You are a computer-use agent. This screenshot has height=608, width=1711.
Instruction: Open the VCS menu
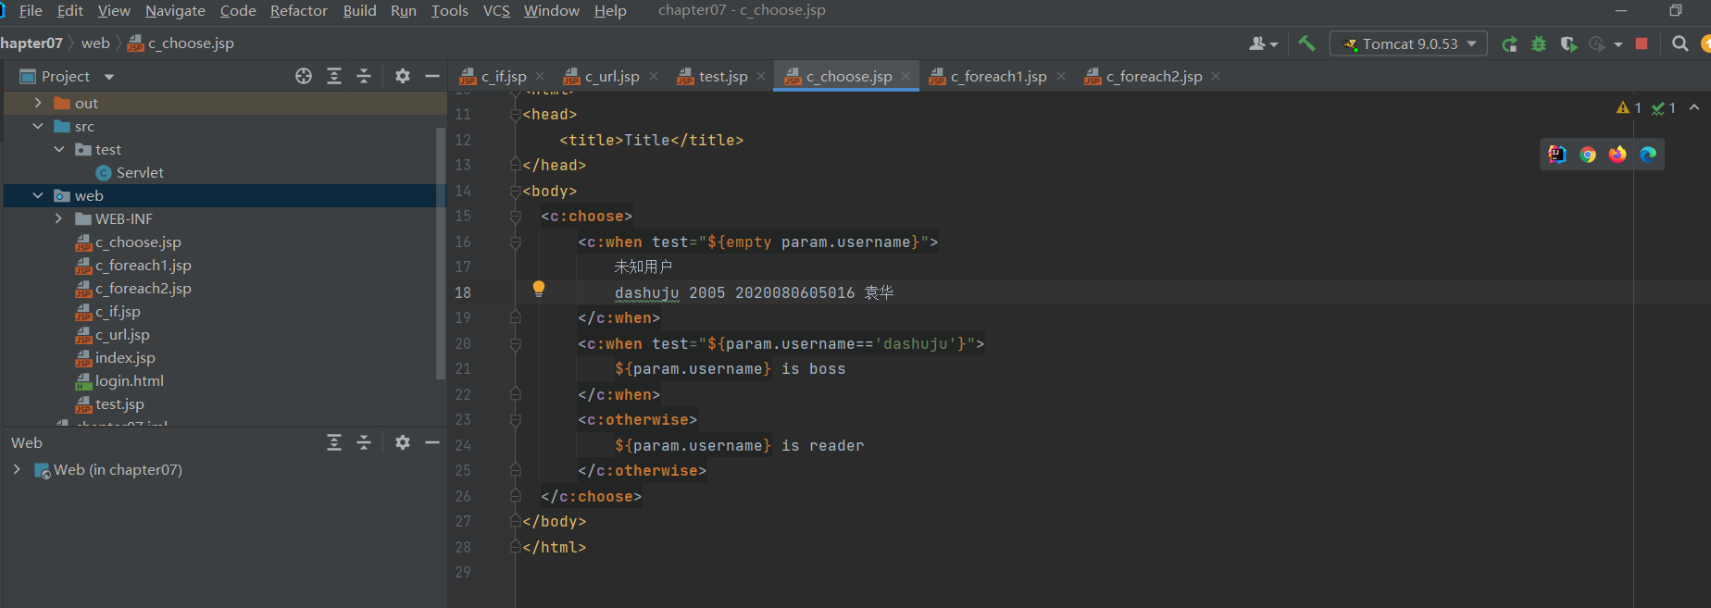coord(496,10)
